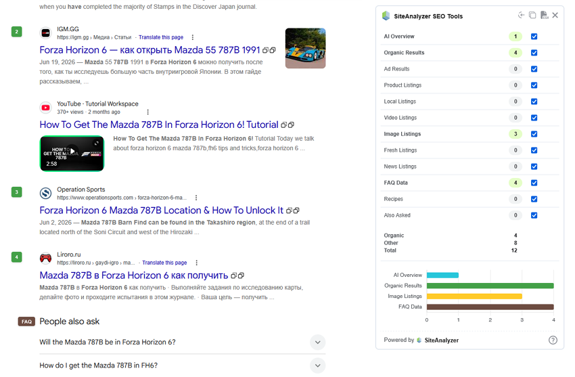This screenshot has width=575, height=377.
Task: Click Translate this page for IGM.GG
Action: coord(161,37)
